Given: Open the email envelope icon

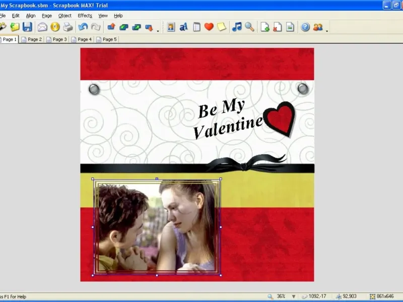Looking at the screenshot, I should (42, 27).
